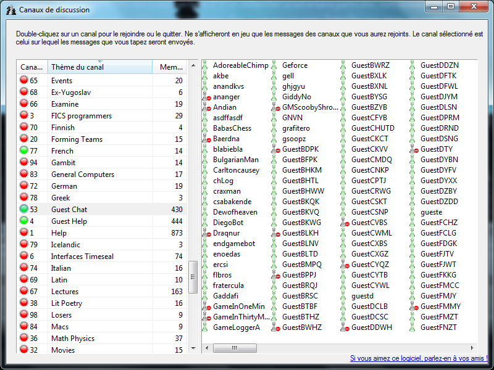This screenshot has width=494, height=370.
Task: Select user endgamebot in the member list
Action: click(x=233, y=244)
